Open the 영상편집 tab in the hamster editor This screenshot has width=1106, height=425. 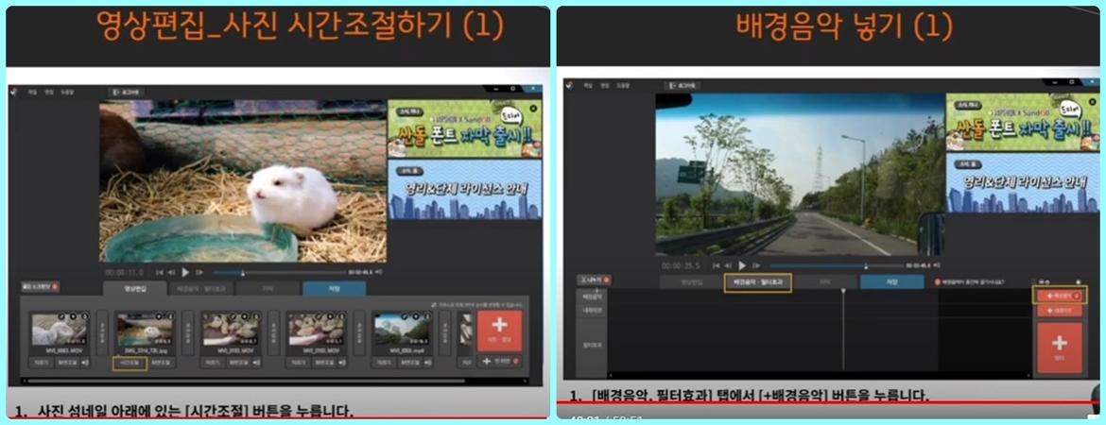pos(135,288)
